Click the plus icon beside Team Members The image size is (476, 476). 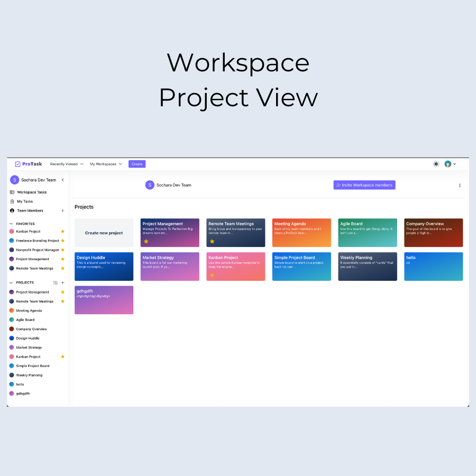[62, 210]
